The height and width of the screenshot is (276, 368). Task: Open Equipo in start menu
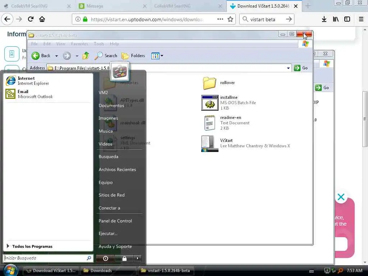106,182
